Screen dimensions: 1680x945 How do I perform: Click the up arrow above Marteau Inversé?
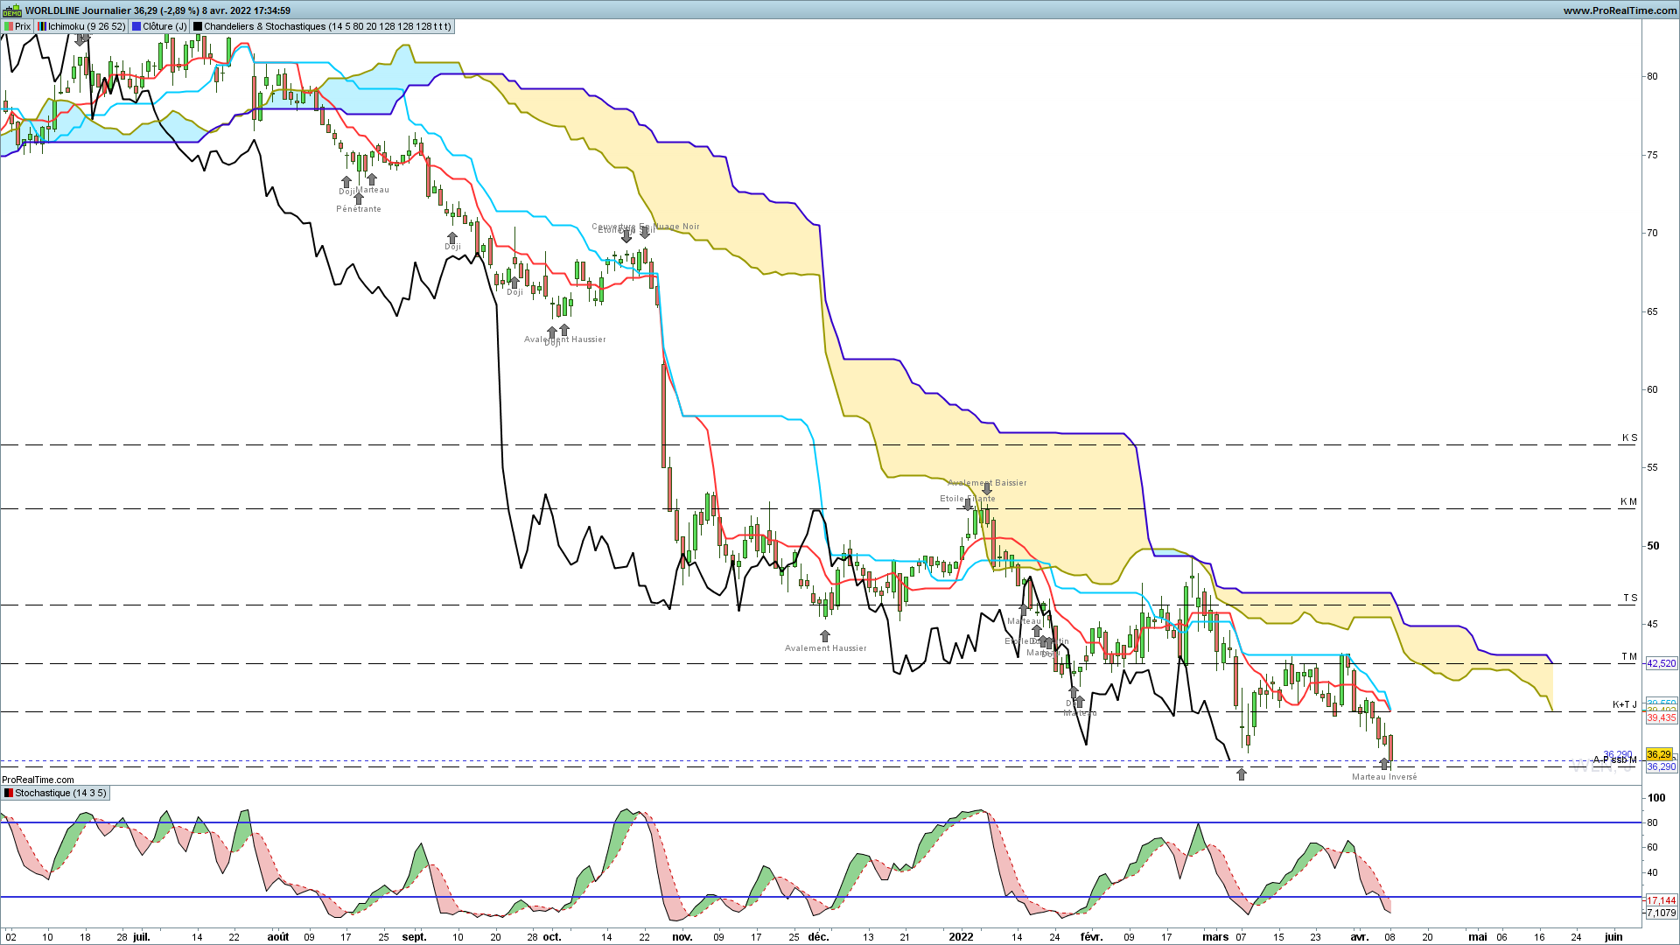coord(1384,764)
